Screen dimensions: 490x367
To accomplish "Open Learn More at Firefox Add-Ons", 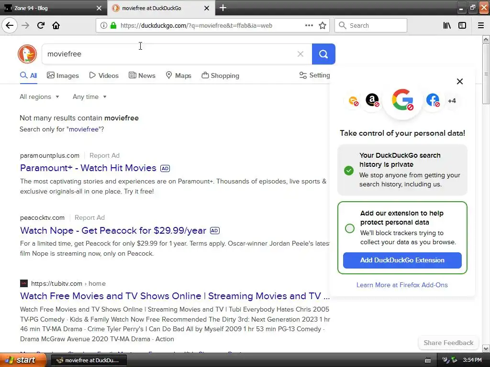I will 402,285.
